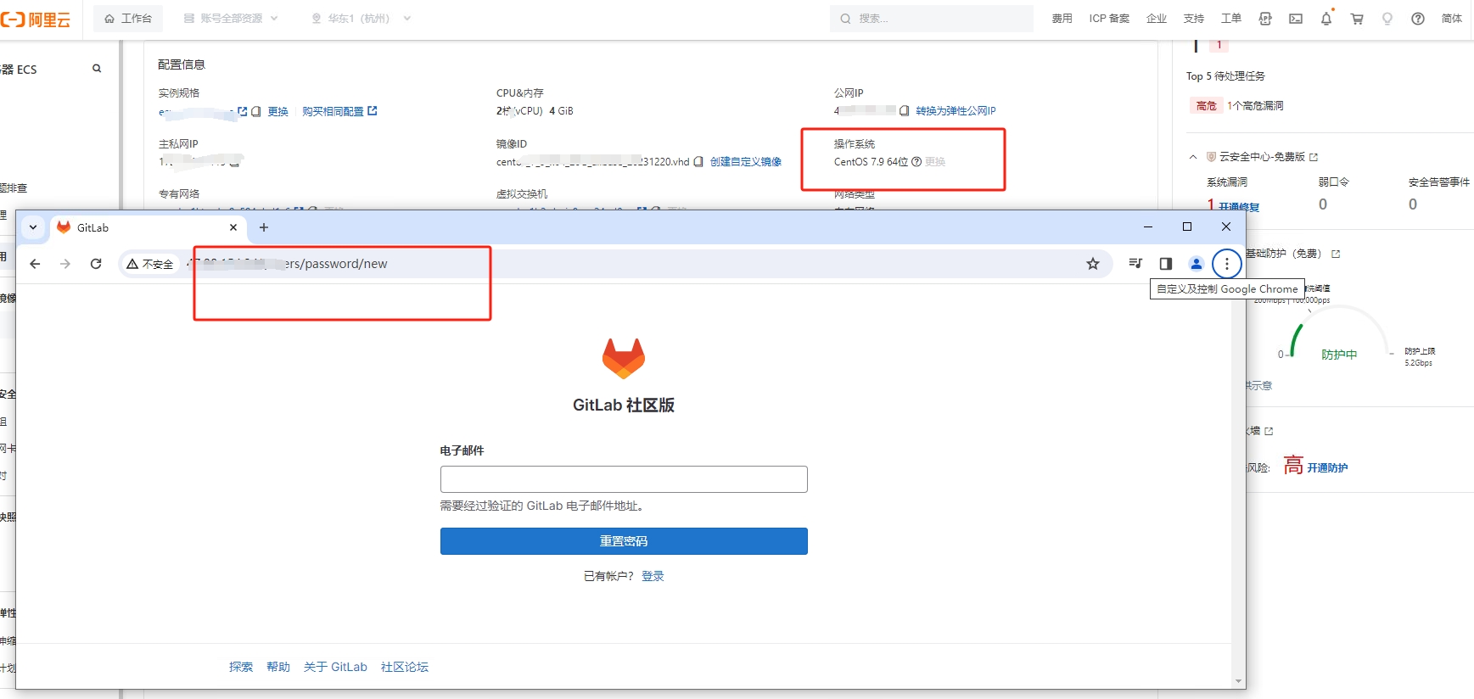
Task: Select the GitLab browser tab
Action: click(149, 227)
